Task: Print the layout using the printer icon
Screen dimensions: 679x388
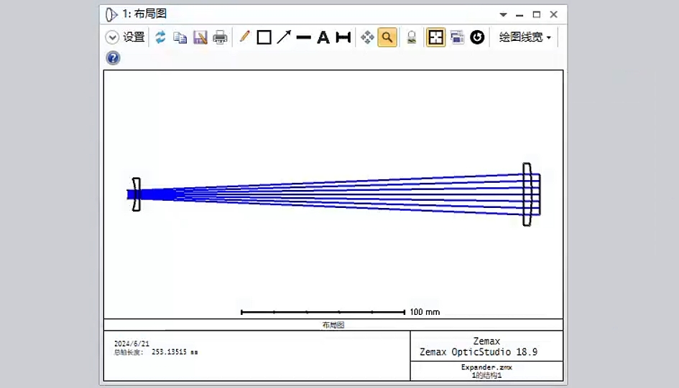Action: coord(220,37)
